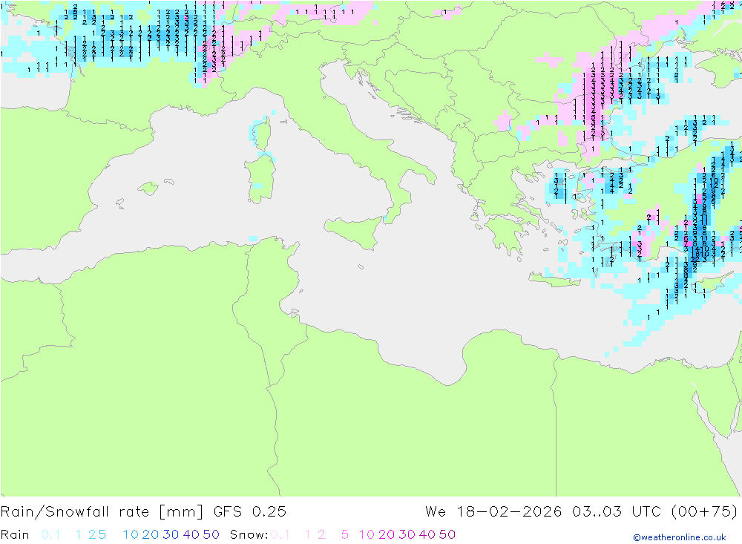Image resolution: width=742 pixels, height=544 pixels.
Task: Click the Rain legend value 10
Action: (131, 534)
